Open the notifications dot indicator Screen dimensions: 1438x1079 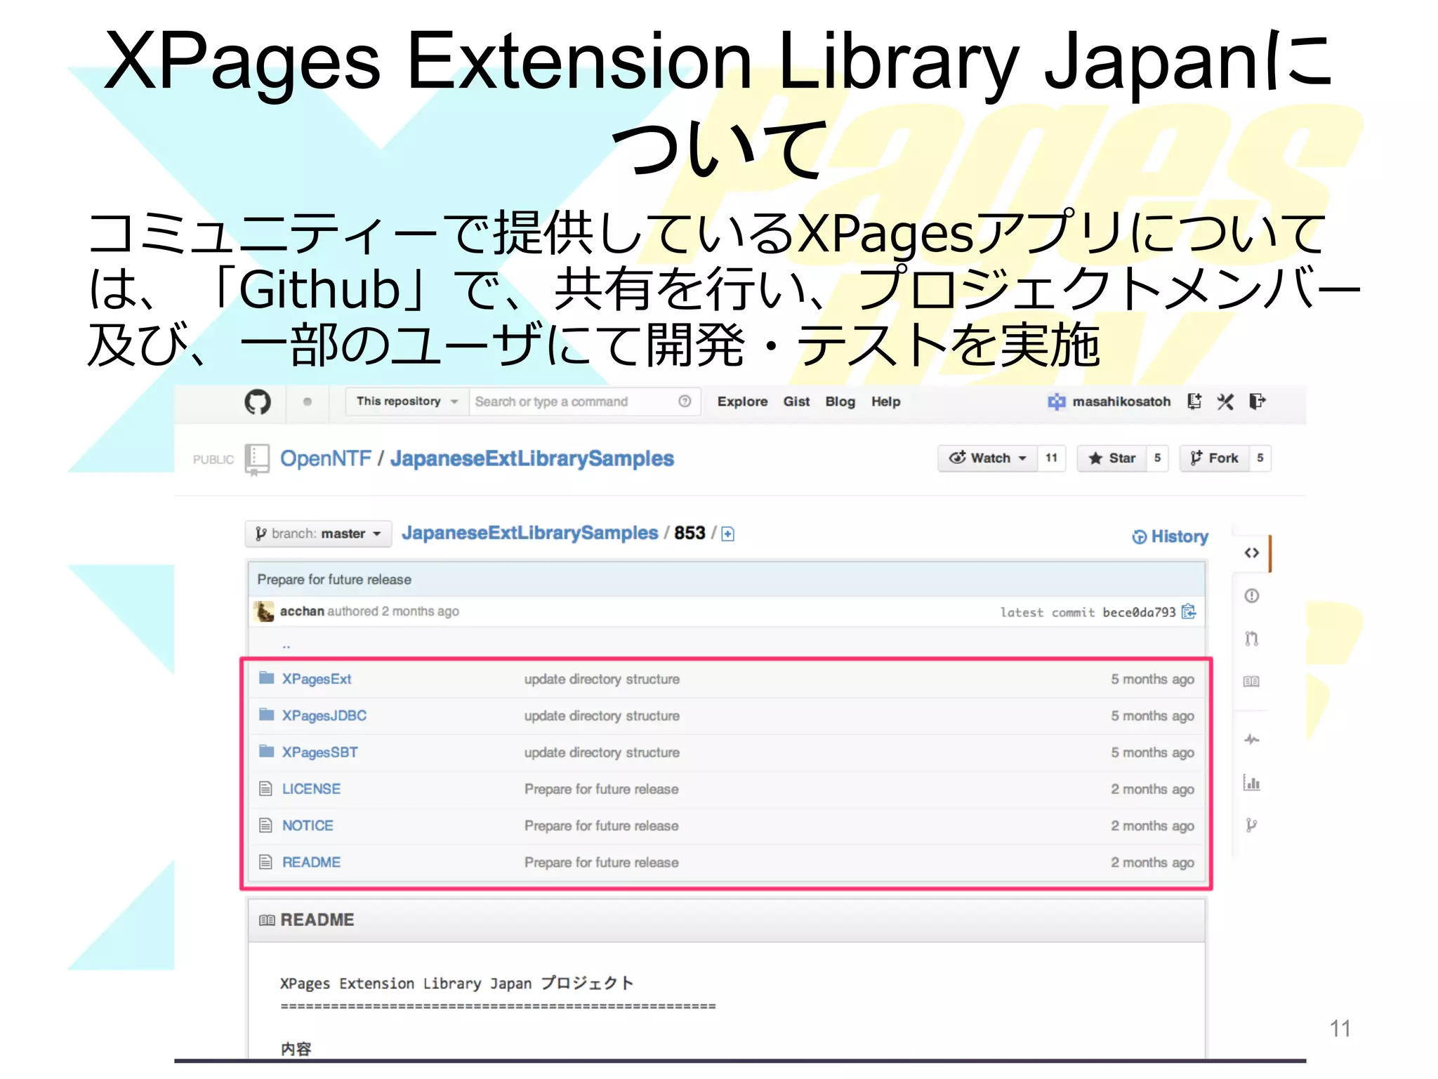pos(308,402)
